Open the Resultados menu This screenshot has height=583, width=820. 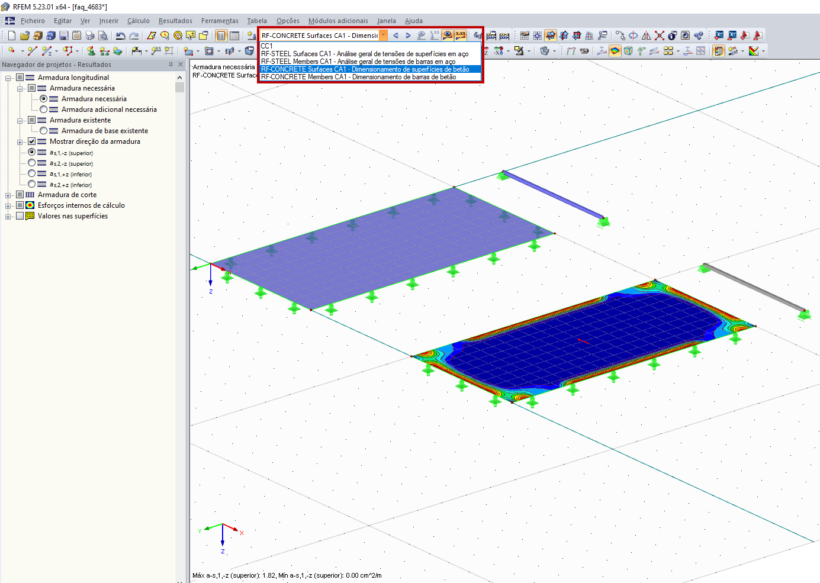point(175,21)
